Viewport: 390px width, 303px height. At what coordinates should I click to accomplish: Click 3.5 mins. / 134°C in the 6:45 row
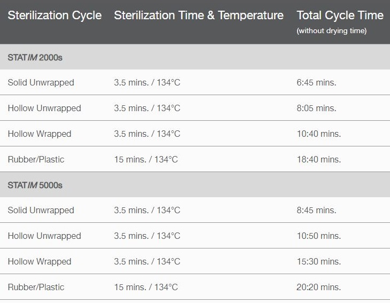[x=147, y=82]
